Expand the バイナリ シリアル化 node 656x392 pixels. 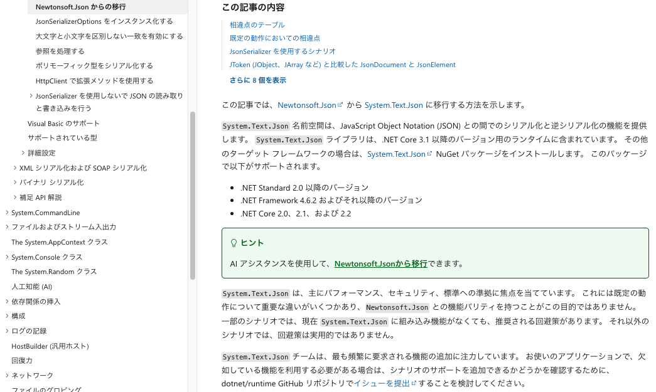click(x=15, y=183)
